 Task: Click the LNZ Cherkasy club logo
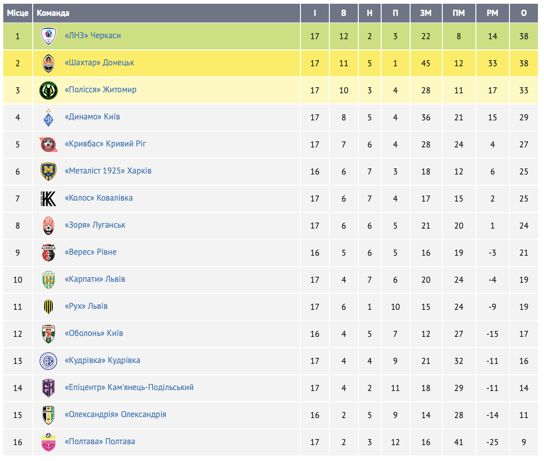(49, 36)
